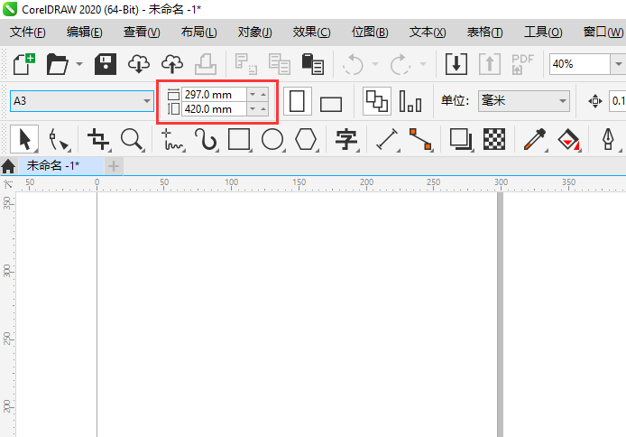Screen dimensions: 626x437
Task: Save document with floppy disk icon
Action: point(106,64)
